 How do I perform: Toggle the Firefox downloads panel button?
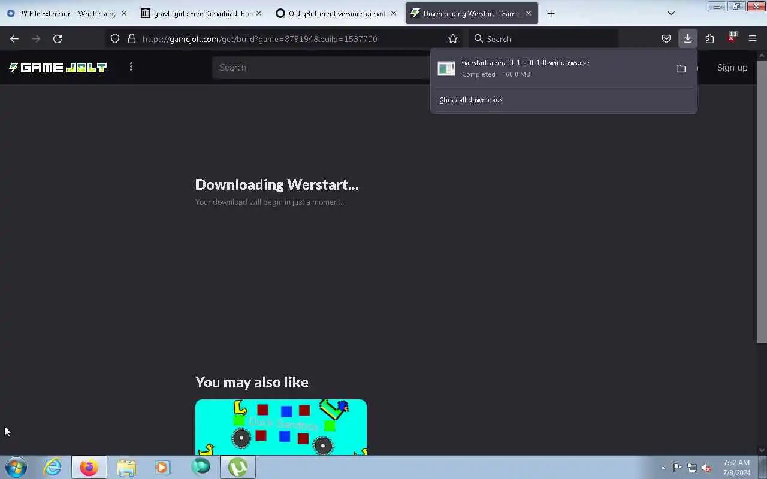[x=687, y=39]
